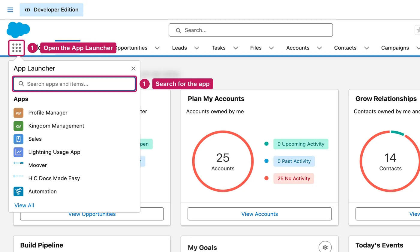Viewport: 420px width, 252px height.
Task: Click the 25 Accounts donut chart
Action: (x=223, y=161)
